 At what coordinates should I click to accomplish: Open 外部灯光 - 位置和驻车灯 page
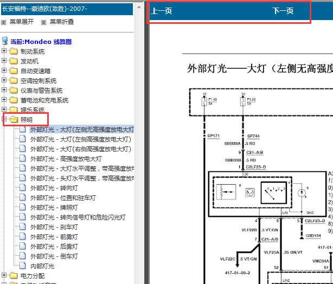pos(63,198)
